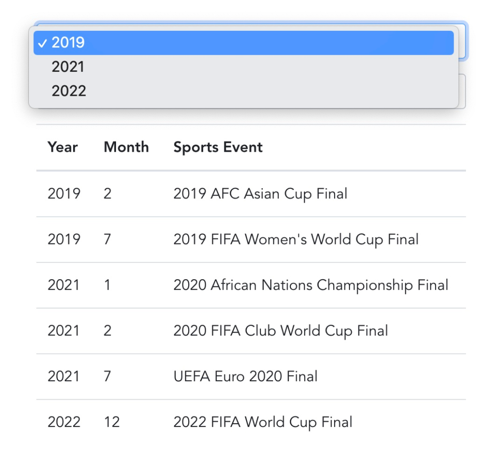493x454 pixels.
Task: Click month 7 cell in UEFA Euro row
Action: tap(107, 376)
